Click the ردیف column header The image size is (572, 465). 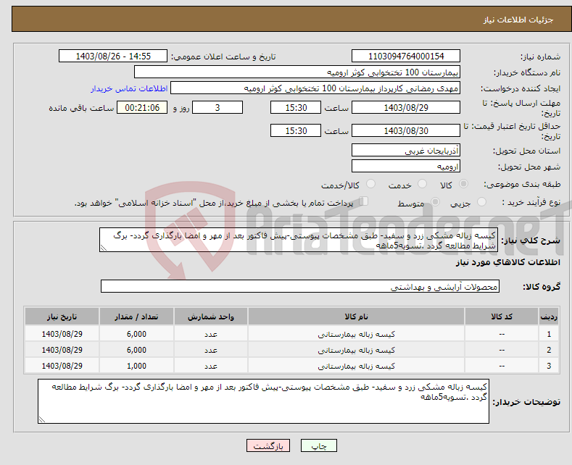[x=549, y=317]
